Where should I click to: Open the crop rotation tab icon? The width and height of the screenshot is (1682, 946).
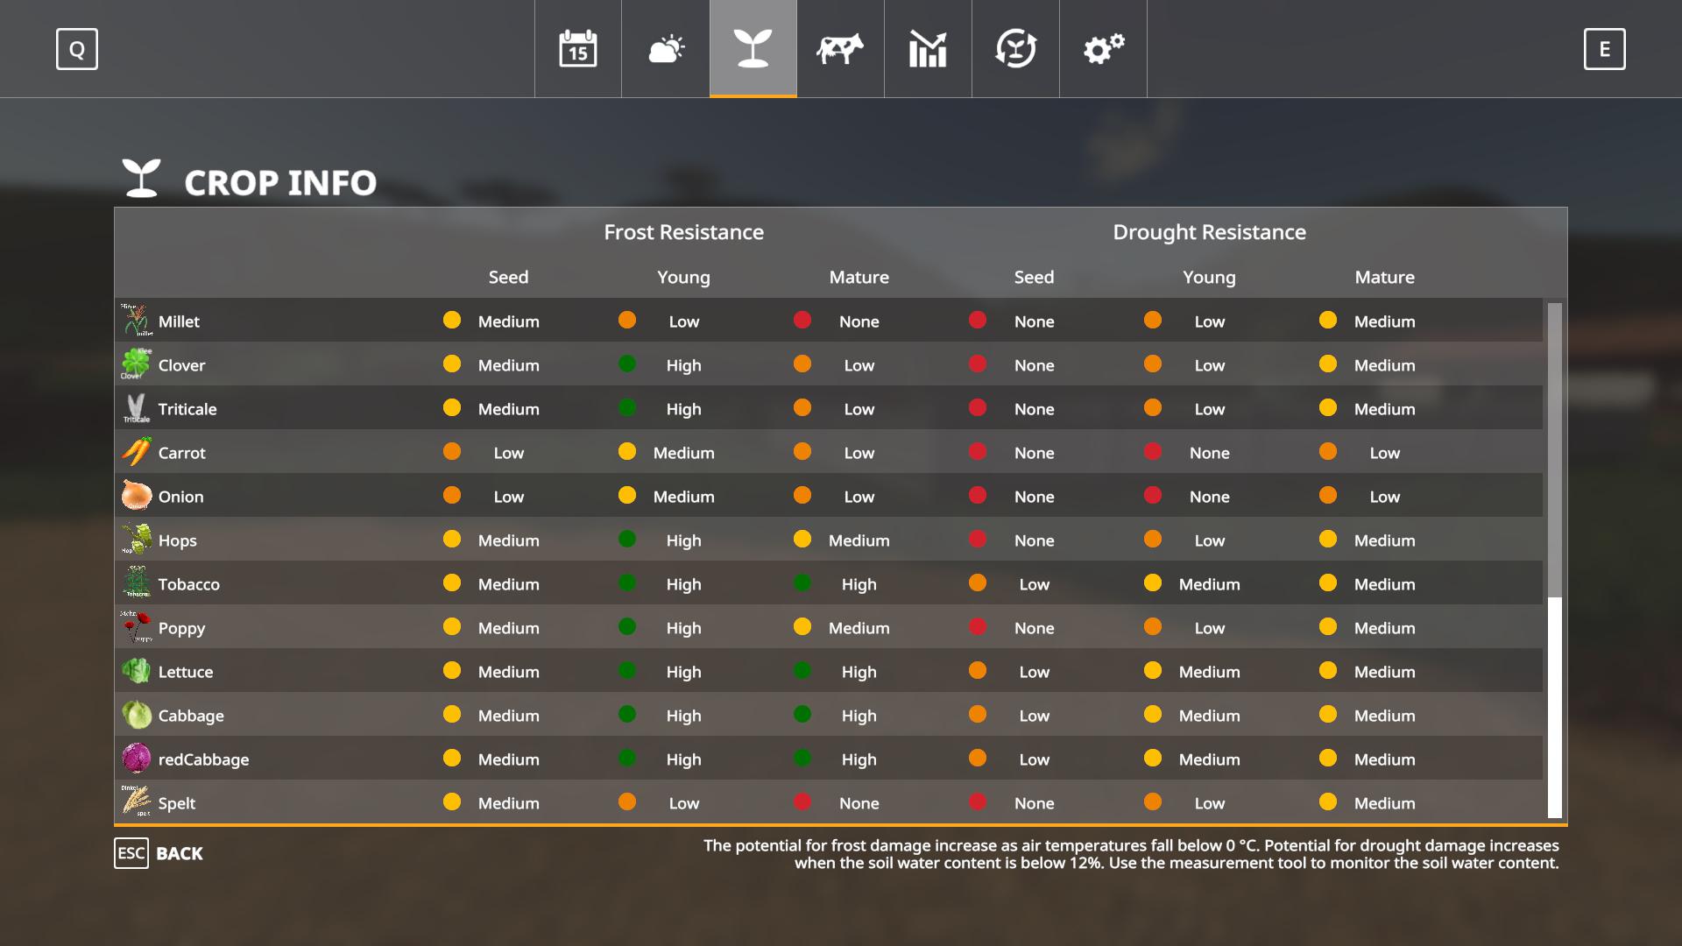pyautogui.click(x=1015, y=49)
